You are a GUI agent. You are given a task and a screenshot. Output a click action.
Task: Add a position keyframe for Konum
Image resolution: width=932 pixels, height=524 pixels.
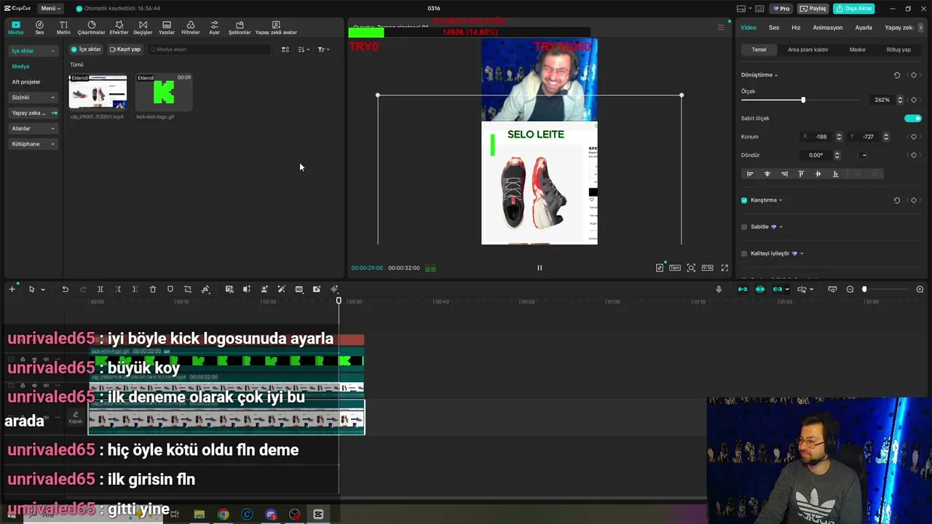914,137
